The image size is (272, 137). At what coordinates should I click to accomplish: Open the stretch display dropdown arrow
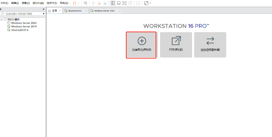[x=150, y=3]
